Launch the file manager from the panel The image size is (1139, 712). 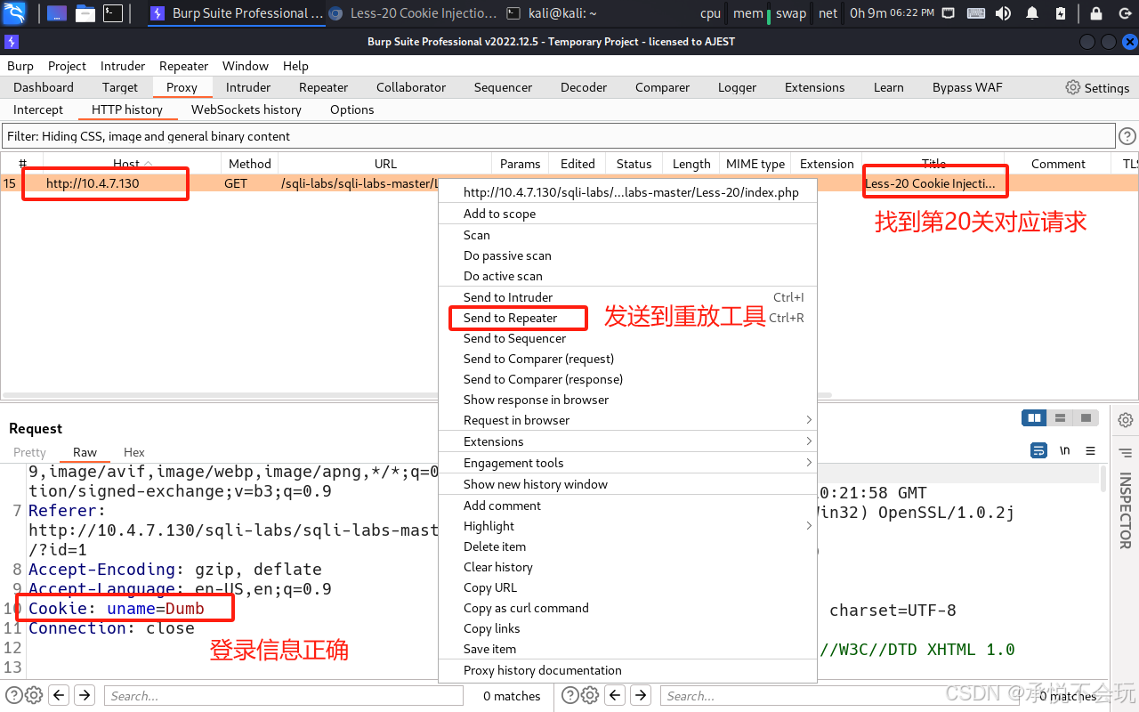(x=85, y=12)
